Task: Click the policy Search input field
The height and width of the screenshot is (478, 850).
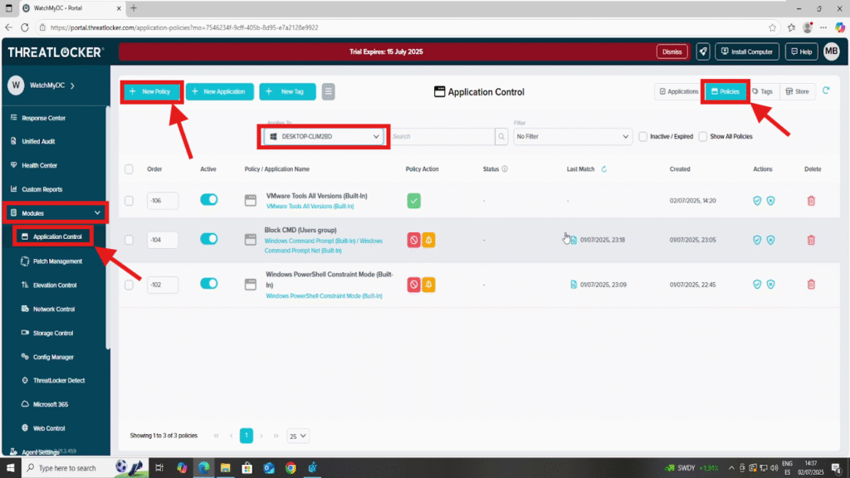Action: [442, 137]
